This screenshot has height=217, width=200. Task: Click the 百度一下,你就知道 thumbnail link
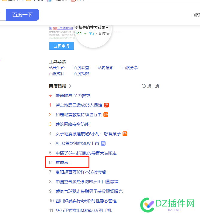click(61, 28)
